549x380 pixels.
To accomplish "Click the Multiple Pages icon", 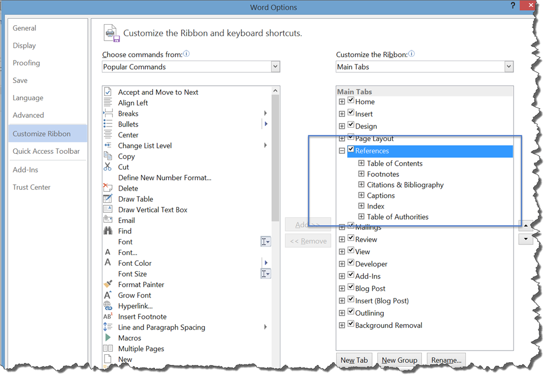I will point(108,348).
